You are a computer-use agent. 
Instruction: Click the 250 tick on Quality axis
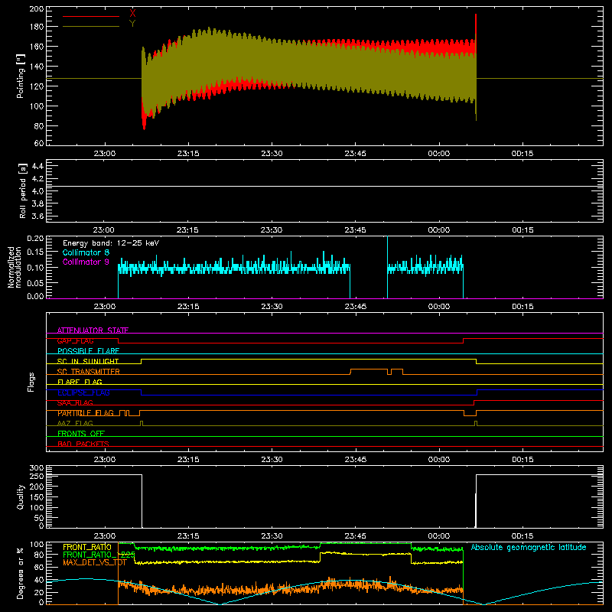[37, 476]
